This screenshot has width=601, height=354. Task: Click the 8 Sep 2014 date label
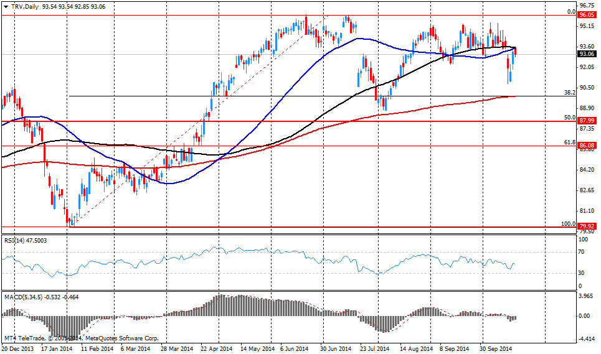click(x=454, y=348)
